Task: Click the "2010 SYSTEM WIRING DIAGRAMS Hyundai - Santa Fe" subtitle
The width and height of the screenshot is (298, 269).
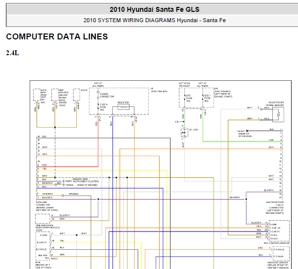Action: [154, 20]
